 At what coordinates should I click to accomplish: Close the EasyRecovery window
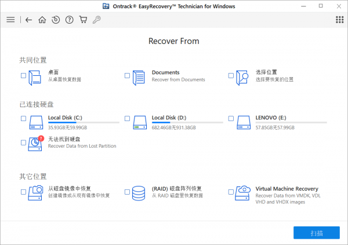(339, 6)
